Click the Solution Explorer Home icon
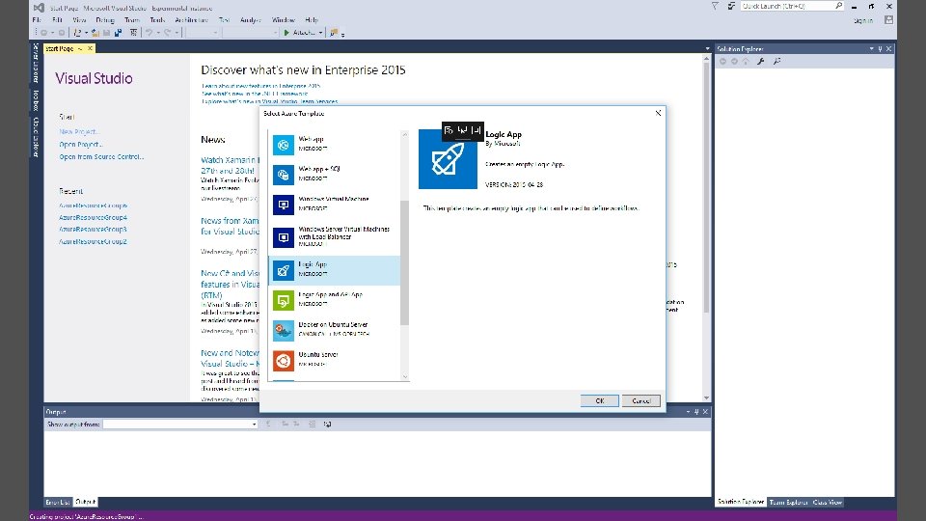 (x=746, y=62)
